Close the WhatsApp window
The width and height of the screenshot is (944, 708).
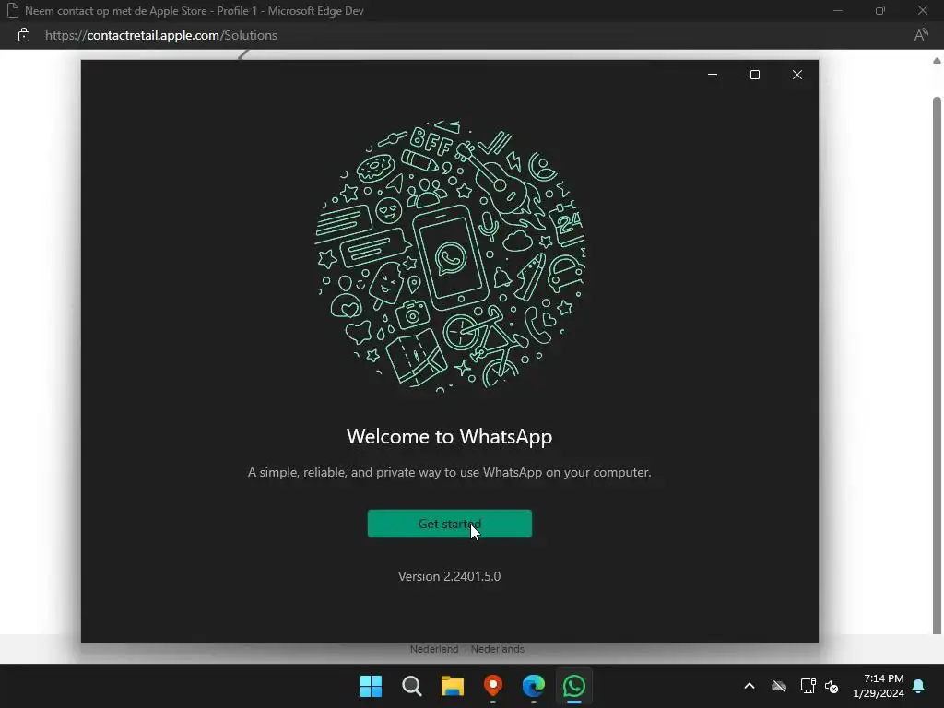click(797, 75)
